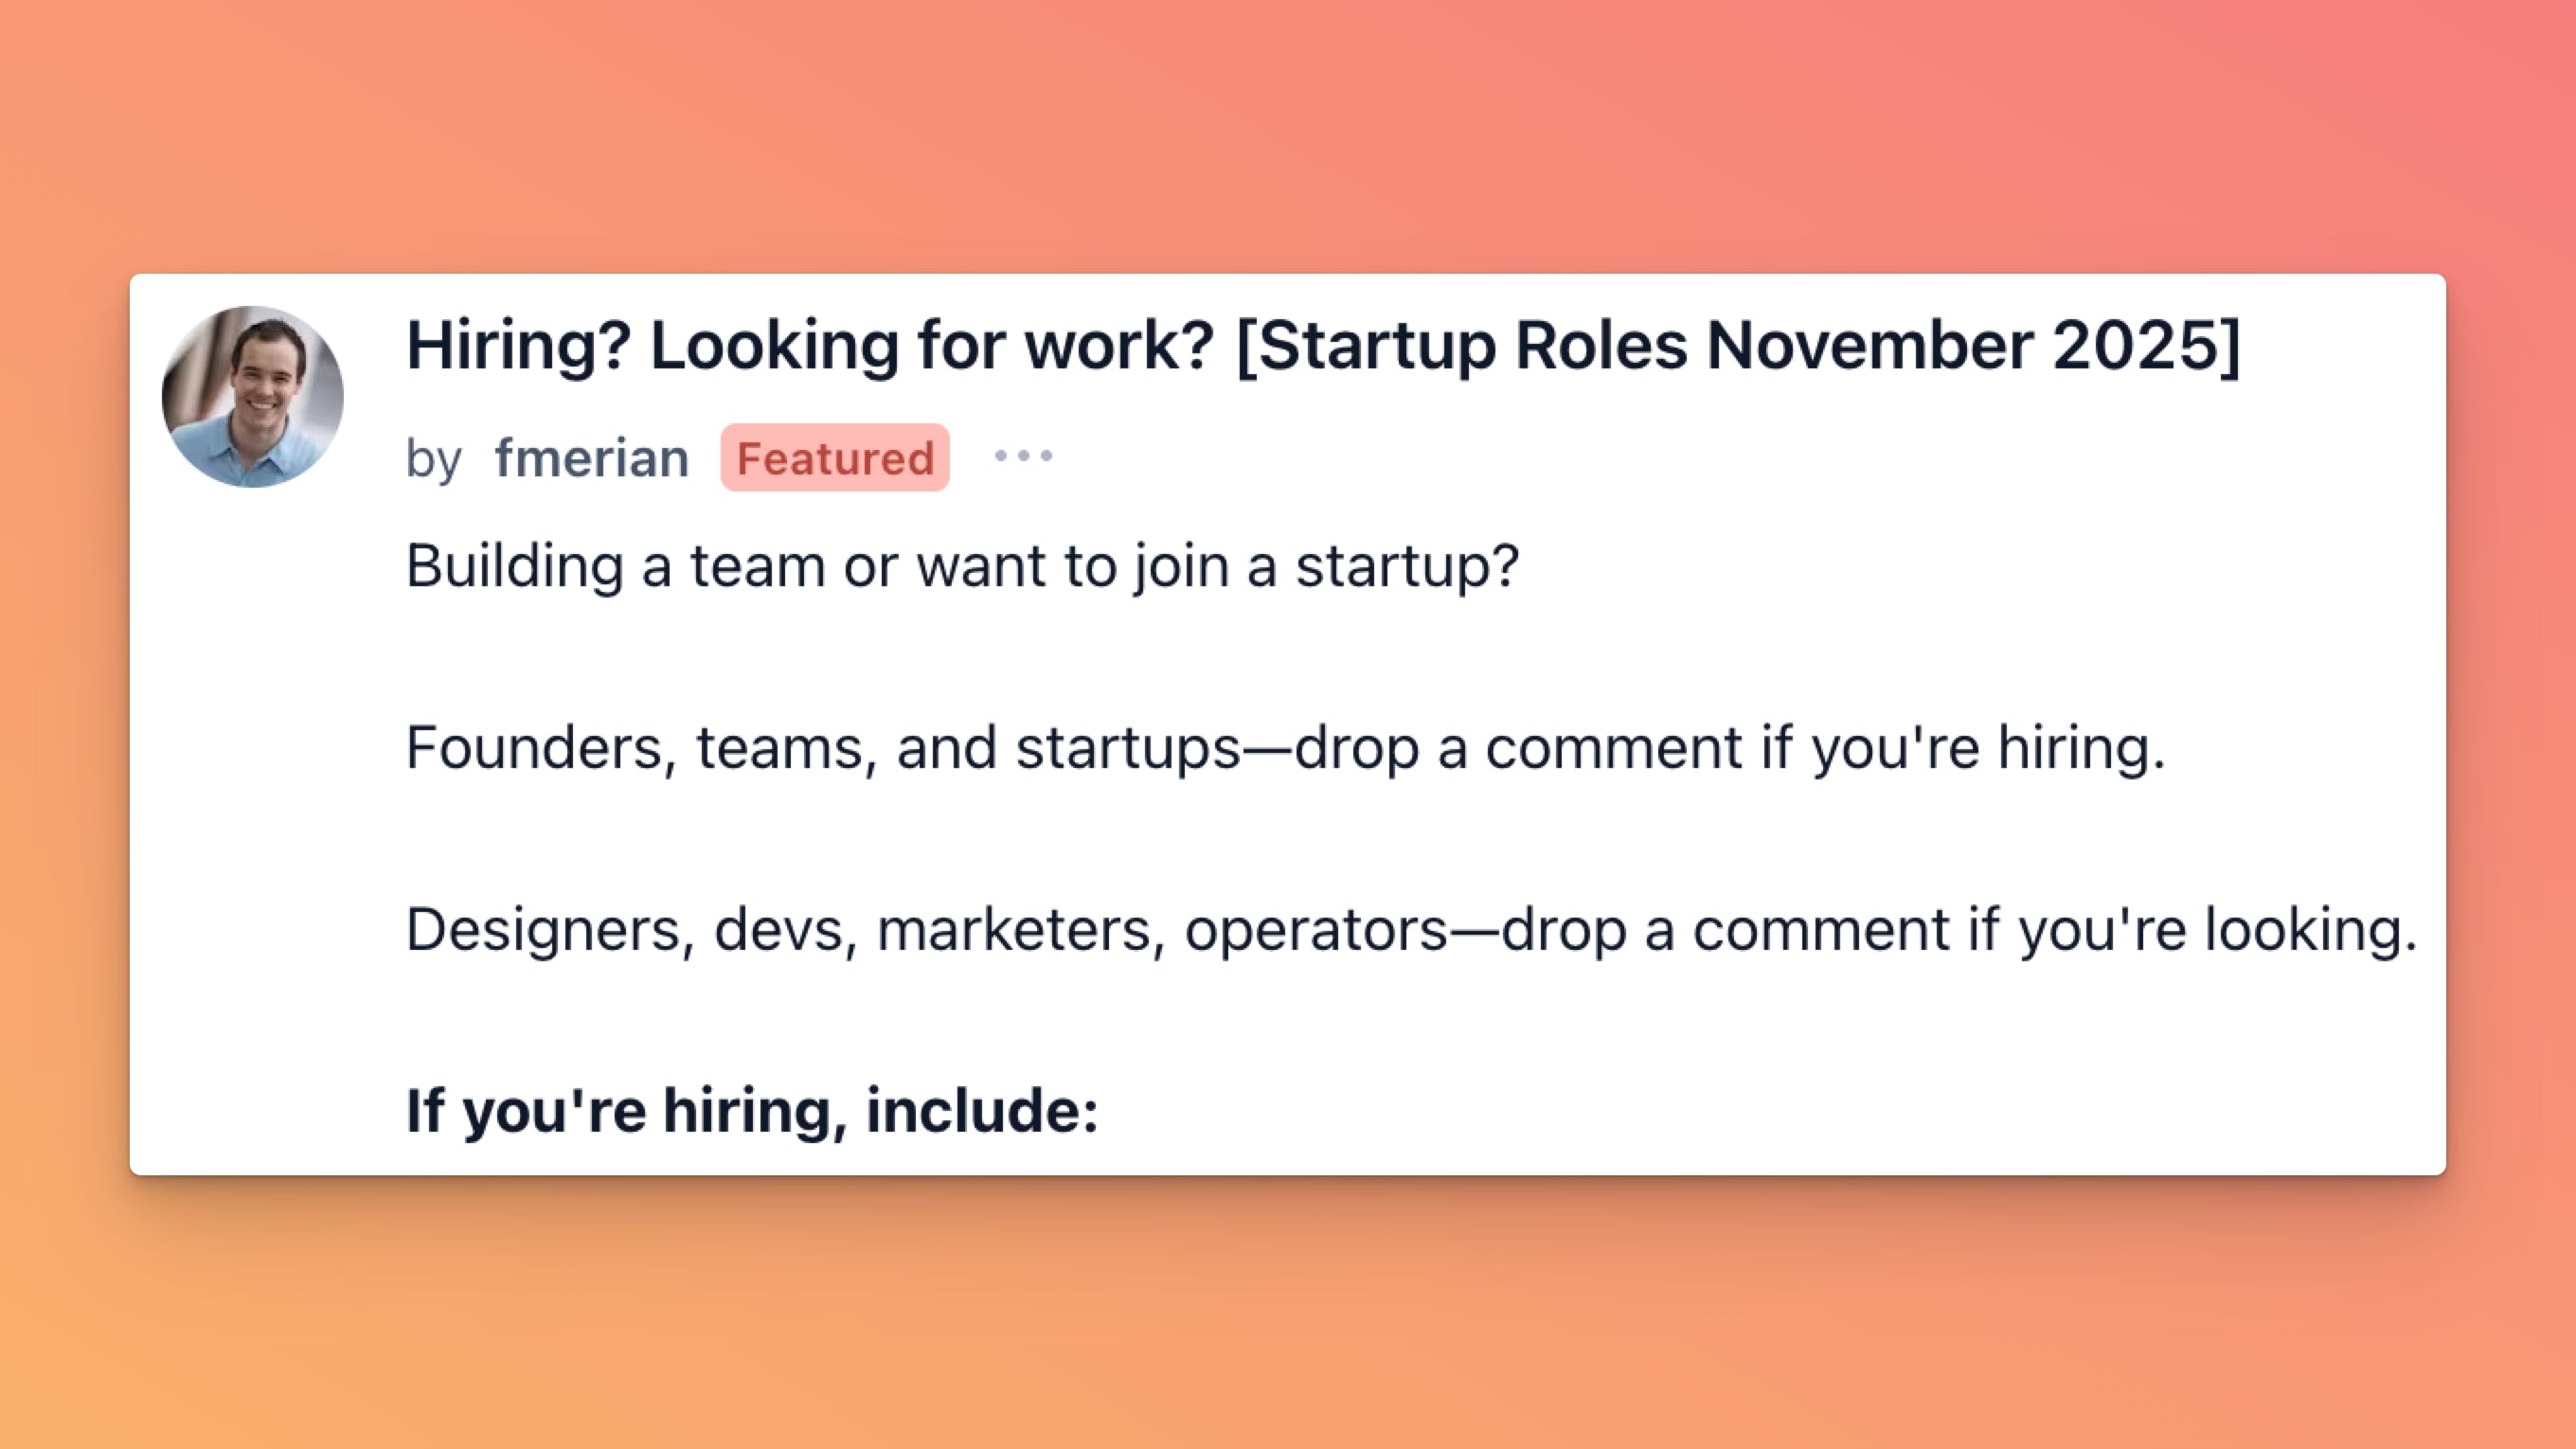Click "[Startup Roles November 2025]" in the title
Screen dimensions: 2576x1449
coord(1738,346)
